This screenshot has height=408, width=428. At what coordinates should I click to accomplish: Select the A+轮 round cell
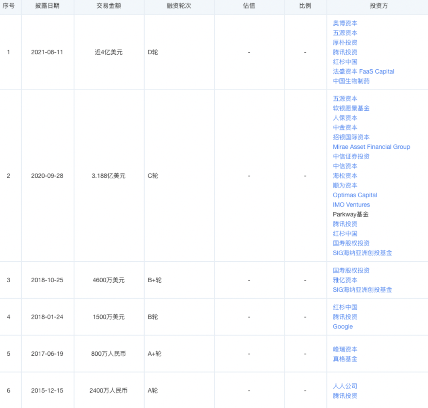(x=155, y=354)
